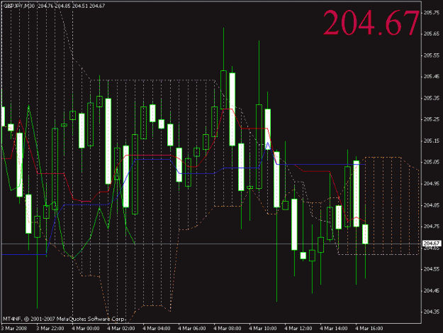Click the current price tag 204.67 on axis
The height and width of the screenshot is (333, 443).
[432, 244]
